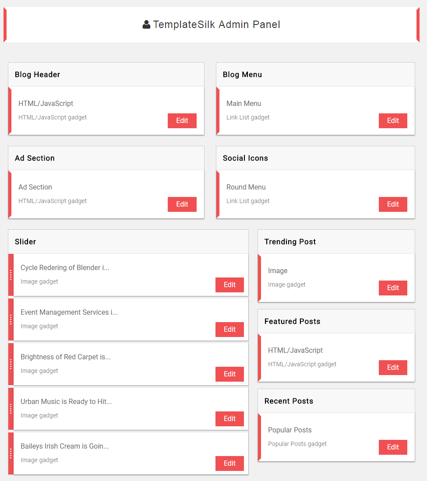Click drag handle of Baileys Irish Cream gadget
Viewport: 427px width, 481px height.
(11, 453)
